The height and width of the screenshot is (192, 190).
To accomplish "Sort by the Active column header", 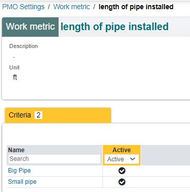I will [122, 150].
